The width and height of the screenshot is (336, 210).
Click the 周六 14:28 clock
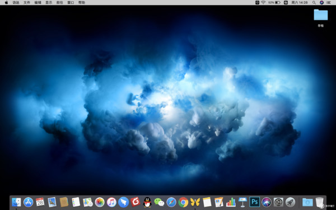pos(300,3)
